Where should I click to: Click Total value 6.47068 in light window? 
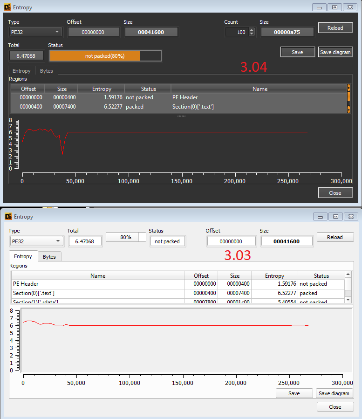coord(85,241)
